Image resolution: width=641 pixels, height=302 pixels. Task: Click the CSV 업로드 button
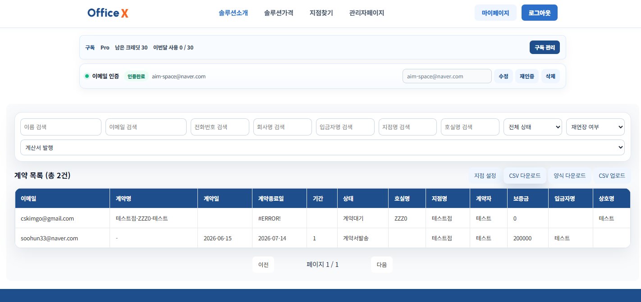(612, 176)
